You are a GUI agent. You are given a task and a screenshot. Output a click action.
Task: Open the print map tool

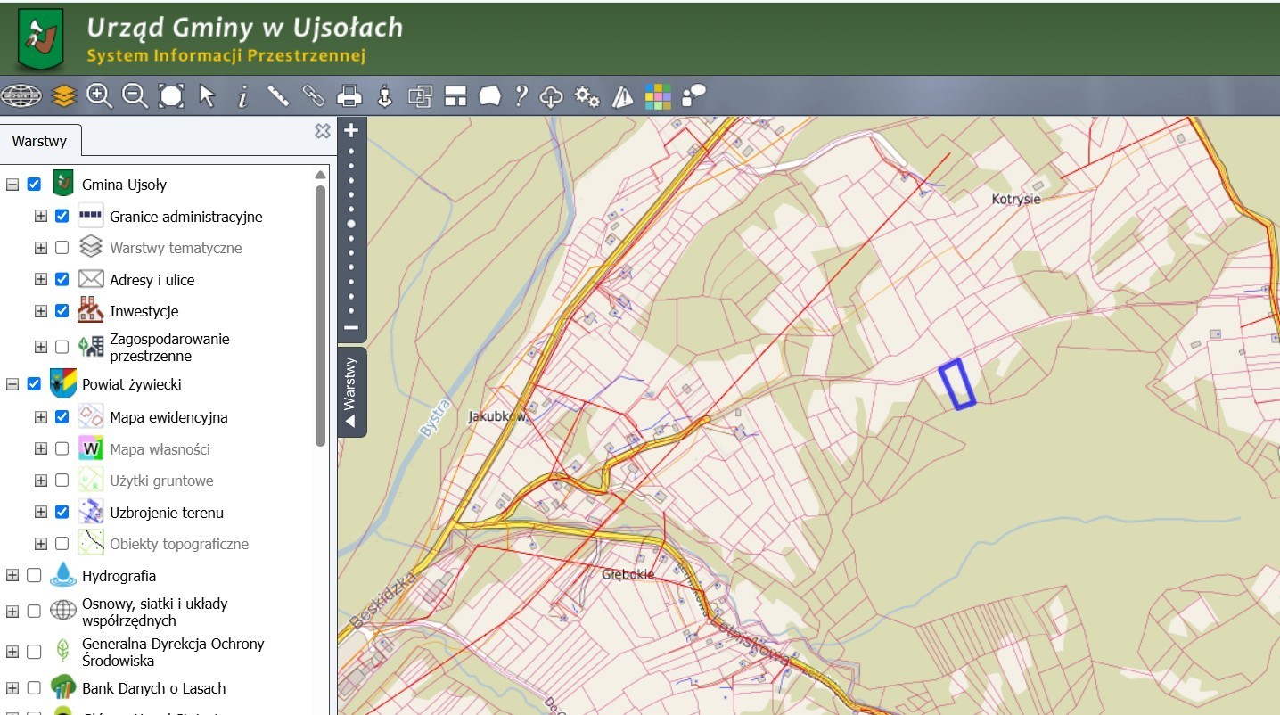pos(349,95)
